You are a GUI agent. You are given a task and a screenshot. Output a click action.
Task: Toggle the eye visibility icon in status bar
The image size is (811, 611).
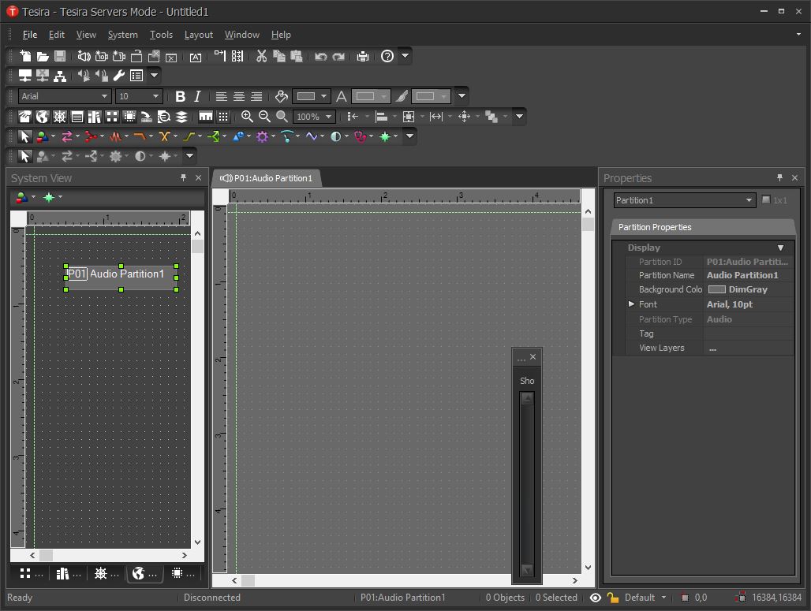click(596, 598)
